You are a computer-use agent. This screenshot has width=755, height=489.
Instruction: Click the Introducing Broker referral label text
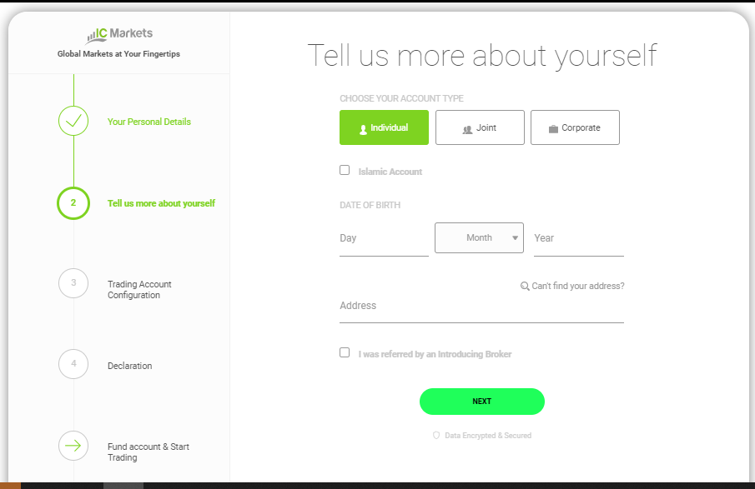(435, 354)
